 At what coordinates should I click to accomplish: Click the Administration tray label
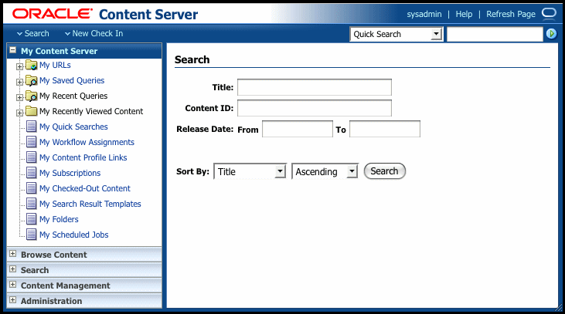tap(51, 302)
